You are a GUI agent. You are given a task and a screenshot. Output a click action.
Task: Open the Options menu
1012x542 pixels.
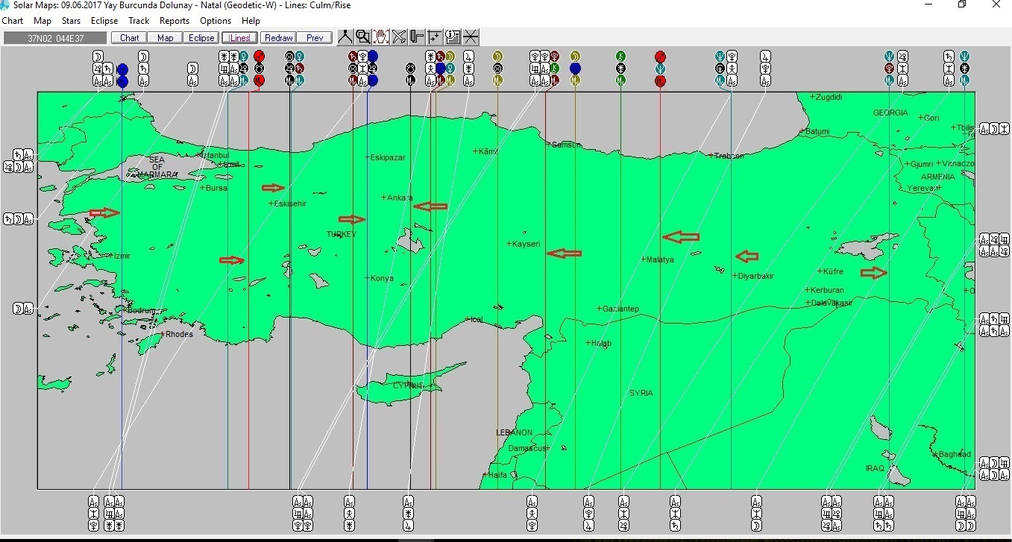[216, 21]
